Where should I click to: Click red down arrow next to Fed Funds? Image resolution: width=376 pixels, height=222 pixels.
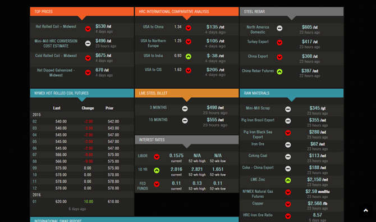157,184
